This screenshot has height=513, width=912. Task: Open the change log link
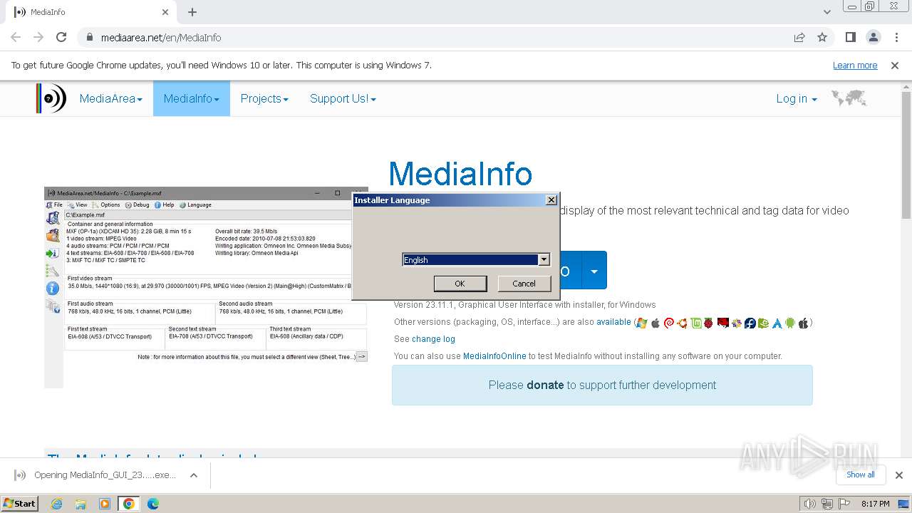(x=433, y=339)
